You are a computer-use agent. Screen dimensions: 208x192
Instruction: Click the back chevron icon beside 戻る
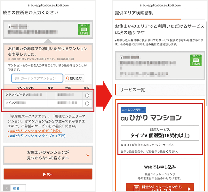pos(6,188)
